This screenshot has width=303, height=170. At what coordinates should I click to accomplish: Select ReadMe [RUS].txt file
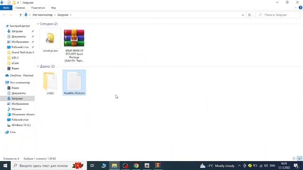(74, 83)
